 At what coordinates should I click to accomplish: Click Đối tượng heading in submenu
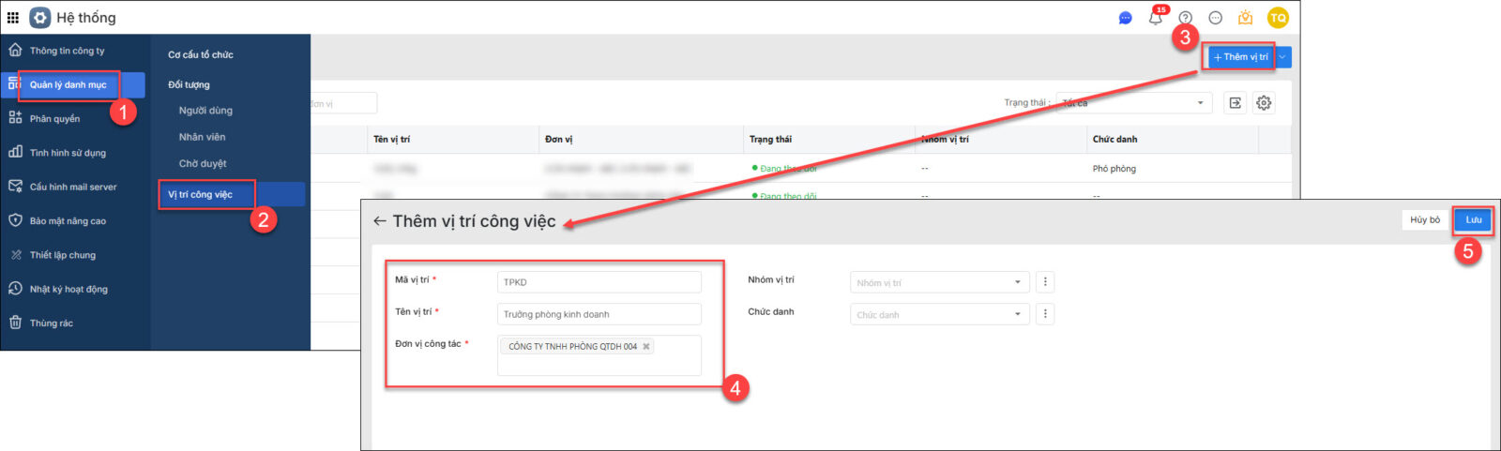point(189,84)
